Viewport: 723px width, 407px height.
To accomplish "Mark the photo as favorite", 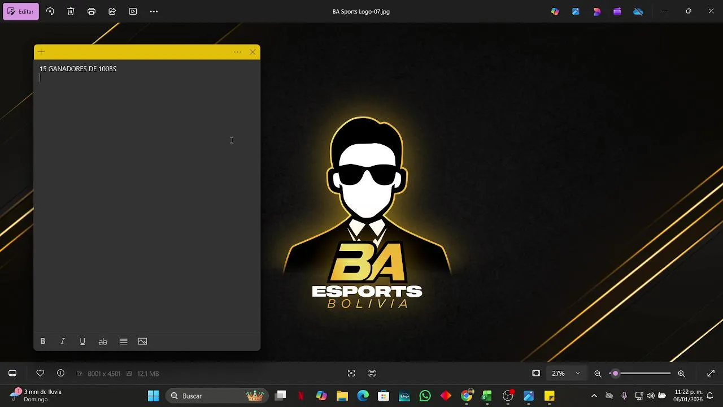I will (40, 373).
